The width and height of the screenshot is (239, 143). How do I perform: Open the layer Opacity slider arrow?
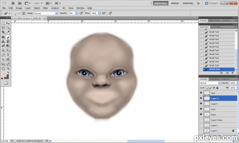point(237,83)
